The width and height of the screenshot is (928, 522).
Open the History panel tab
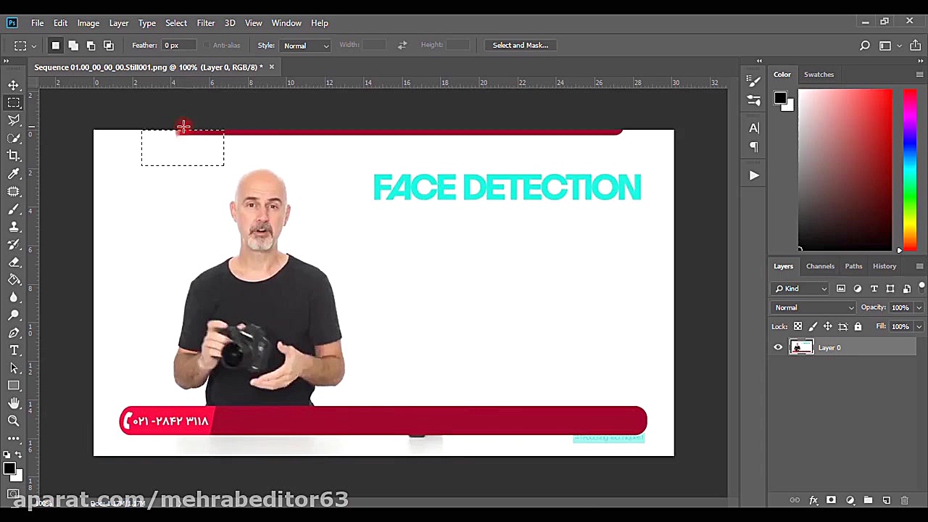tap(884, 266)
